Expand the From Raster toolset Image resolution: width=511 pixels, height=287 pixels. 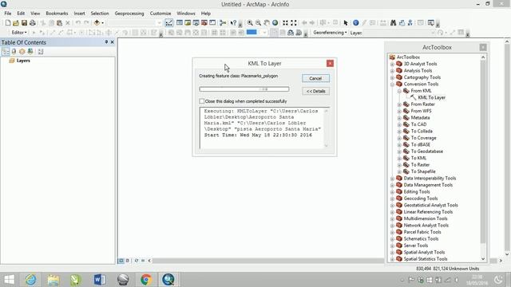coord(399,104)
